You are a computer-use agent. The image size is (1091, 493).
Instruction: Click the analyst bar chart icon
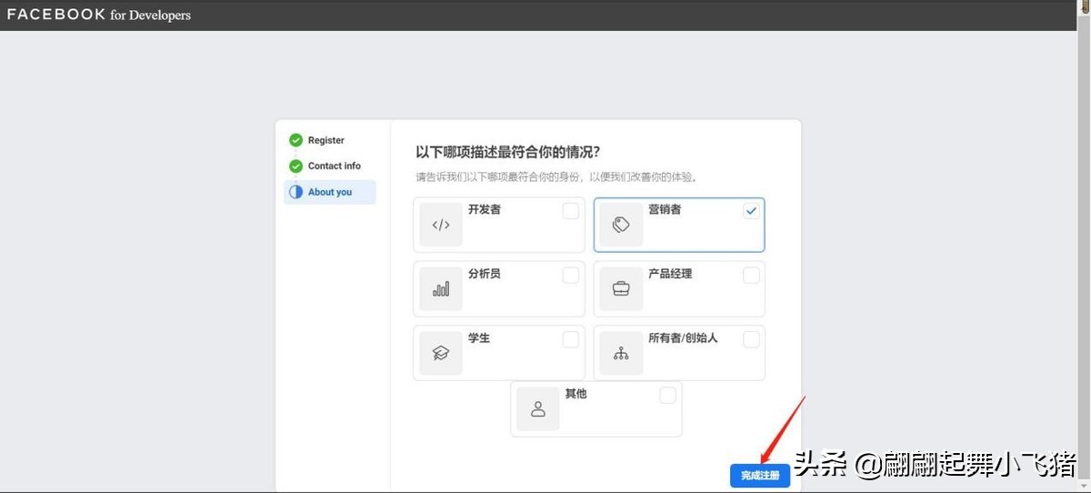click(441, 289)
